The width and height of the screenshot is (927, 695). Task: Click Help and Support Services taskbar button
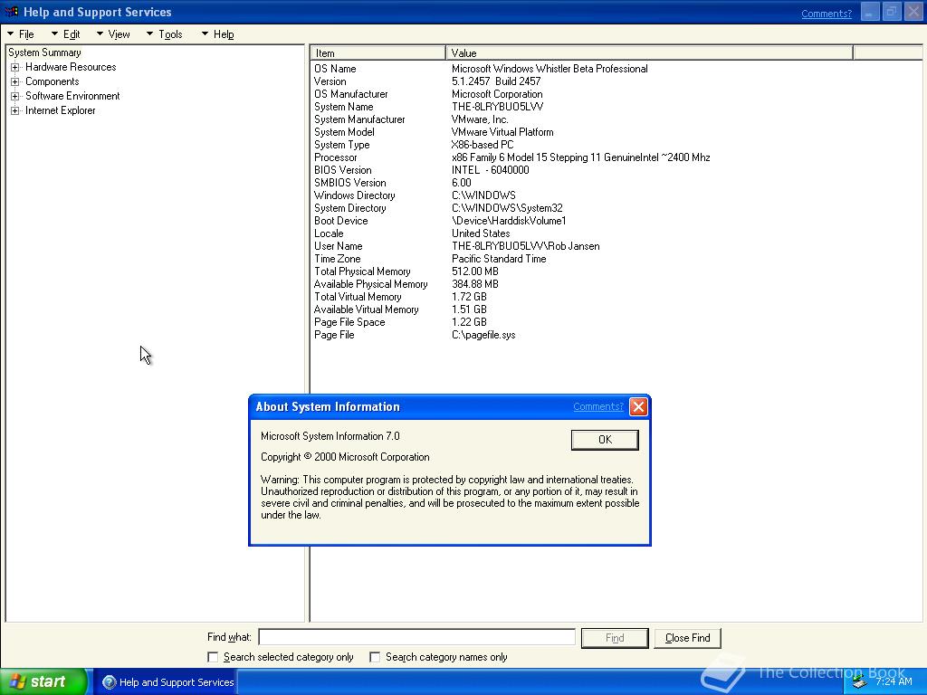pos(167,682)
